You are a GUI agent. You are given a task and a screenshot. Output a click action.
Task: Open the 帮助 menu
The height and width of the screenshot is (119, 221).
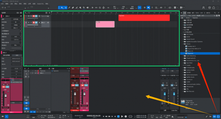47,4
